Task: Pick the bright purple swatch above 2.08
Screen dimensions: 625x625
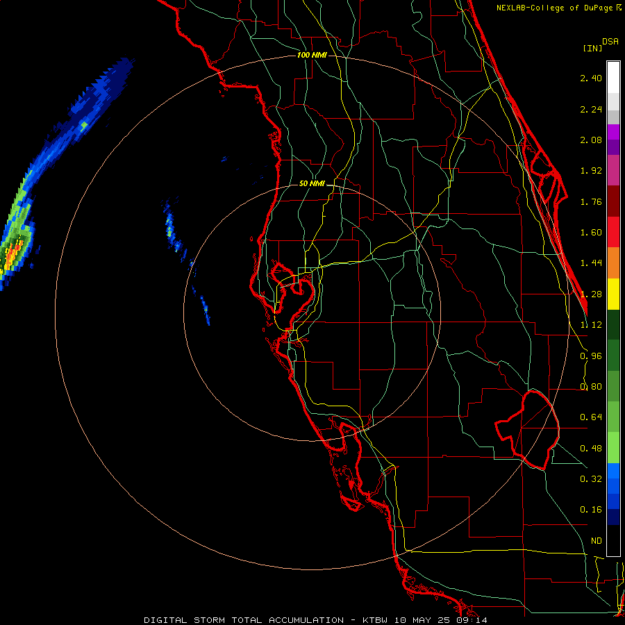Action: point(613,132)
